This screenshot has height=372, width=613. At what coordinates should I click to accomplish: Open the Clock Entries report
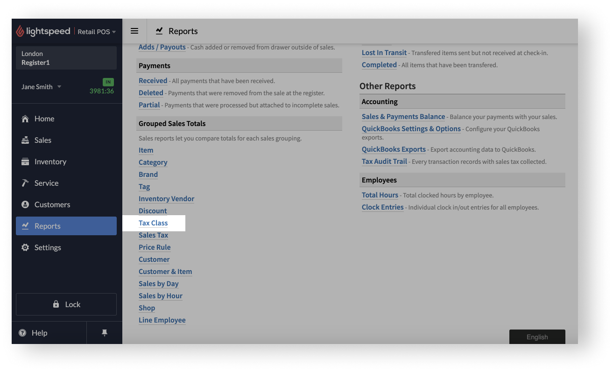click(x=382, y=207)
